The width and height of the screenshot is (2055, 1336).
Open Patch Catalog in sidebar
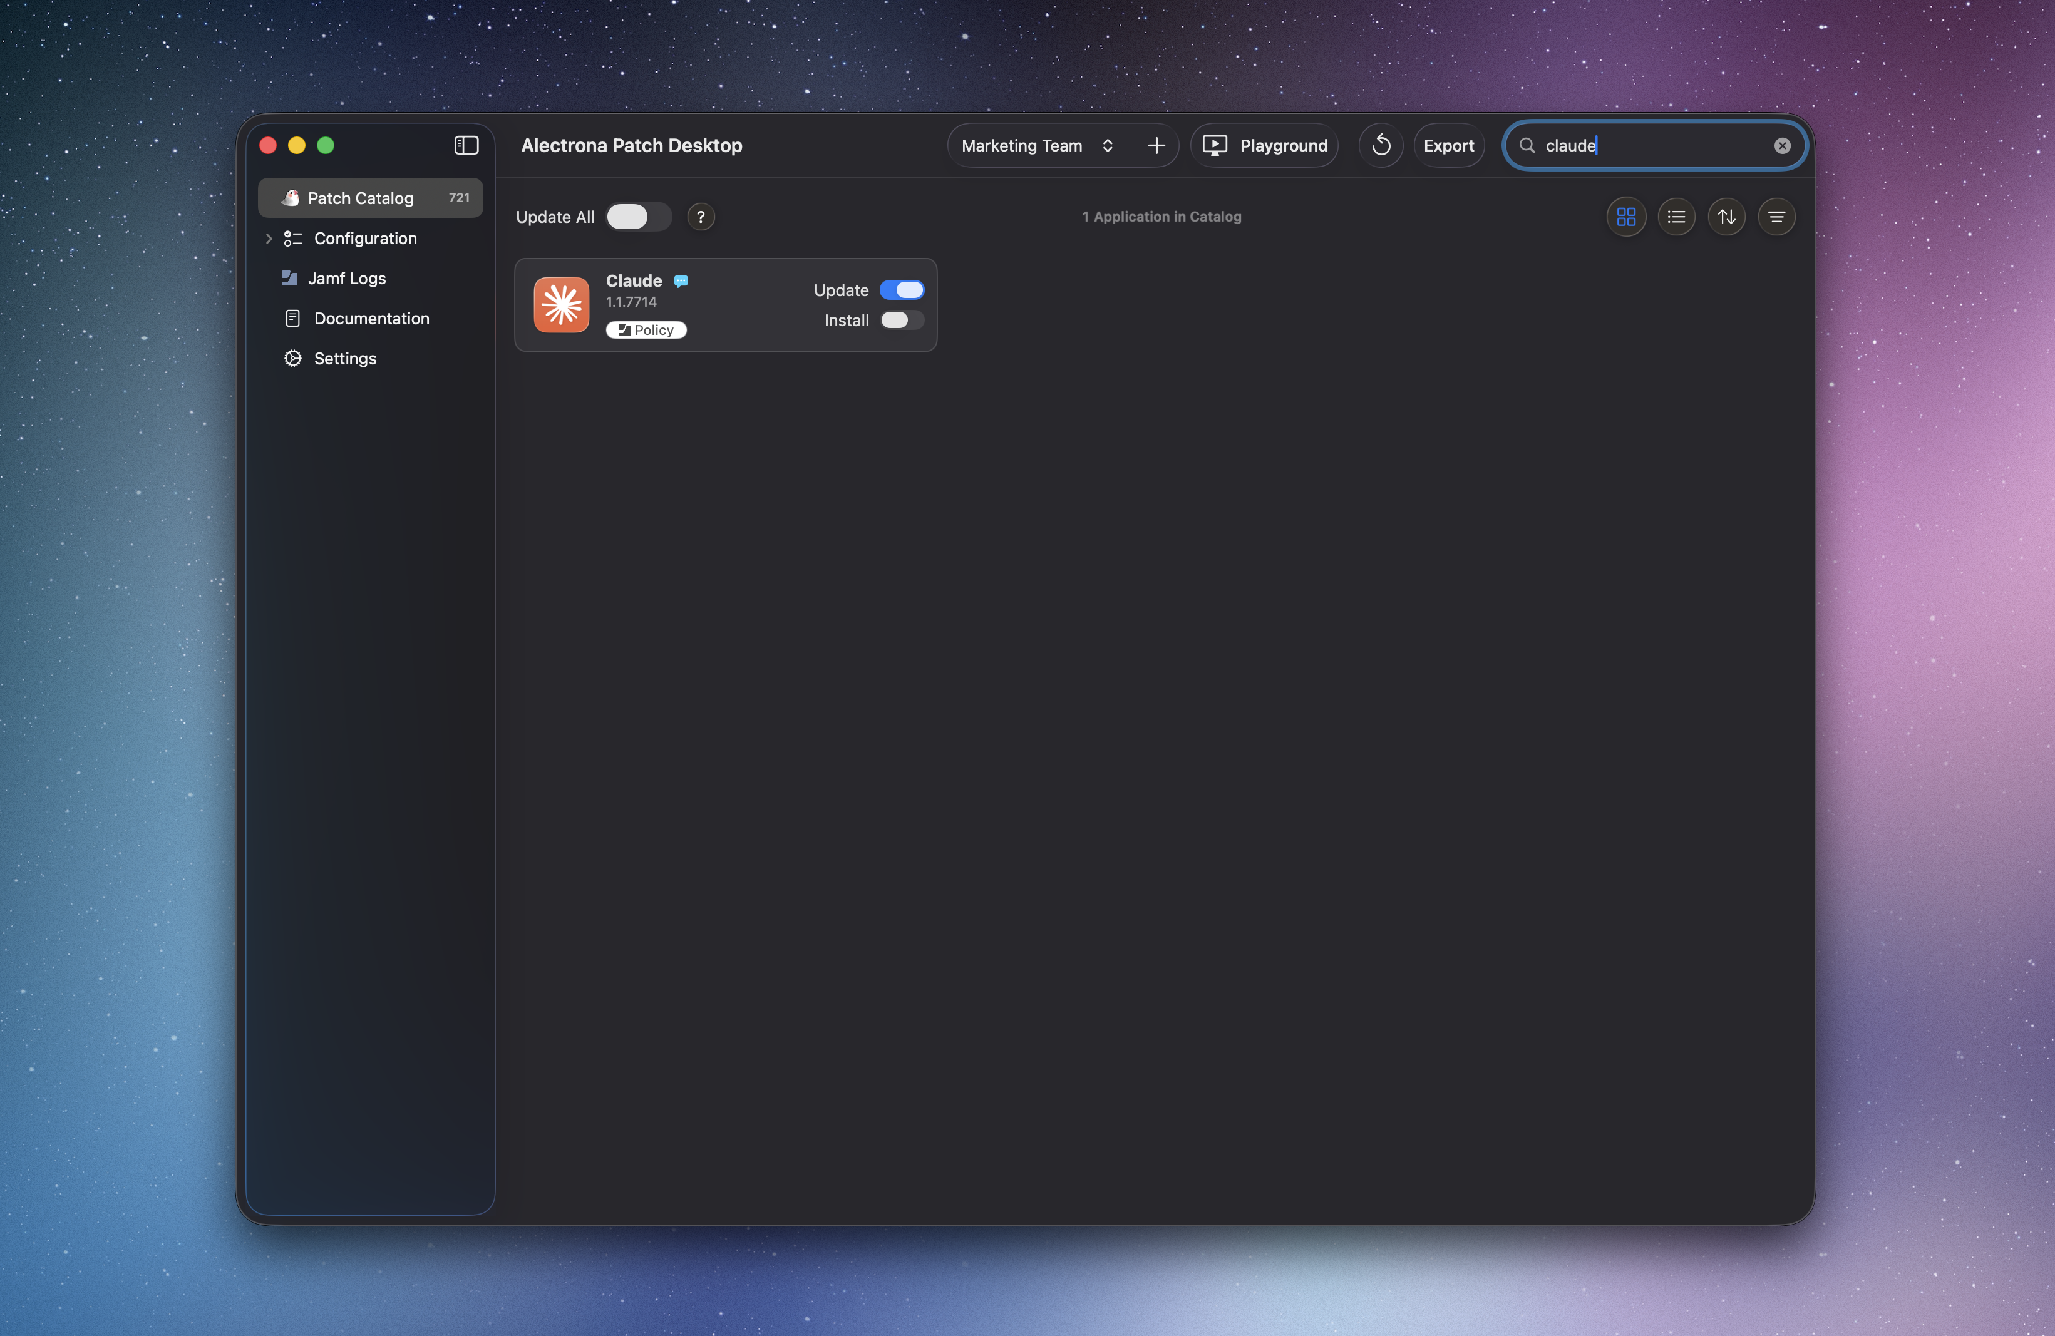[x=369, y=198]
